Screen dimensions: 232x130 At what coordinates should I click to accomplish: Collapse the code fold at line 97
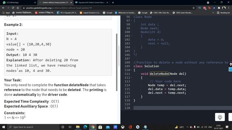[131, 21]
